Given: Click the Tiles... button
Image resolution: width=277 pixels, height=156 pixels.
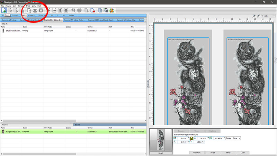Looking at the screenshot, I should pos(197,131).
